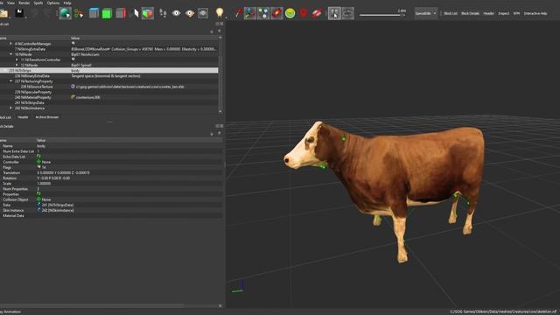
Task: Click the Controller link icon showing None
Action: [38, 162]
